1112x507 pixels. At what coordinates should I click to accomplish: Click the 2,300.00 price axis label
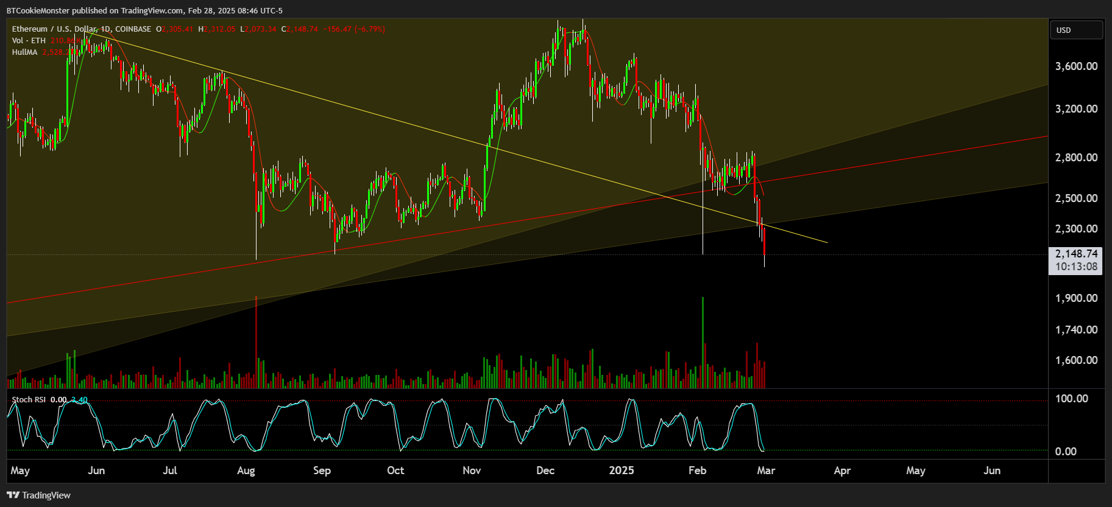pyautogui.click(x=1076, y=229)
